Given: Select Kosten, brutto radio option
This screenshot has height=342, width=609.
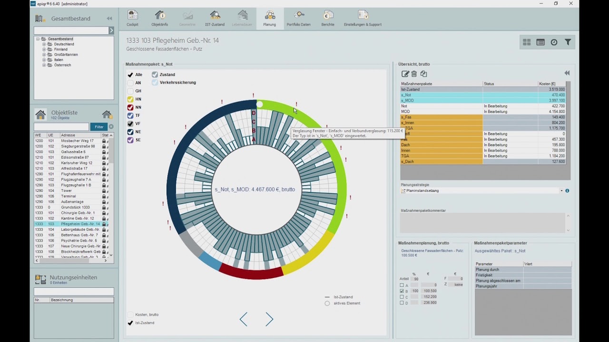Looking at the screenshot, I should tap(130, 314).
